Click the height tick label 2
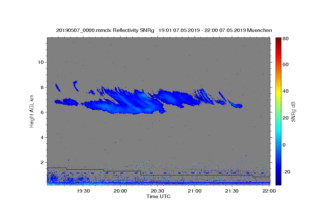 coord(42,162)
